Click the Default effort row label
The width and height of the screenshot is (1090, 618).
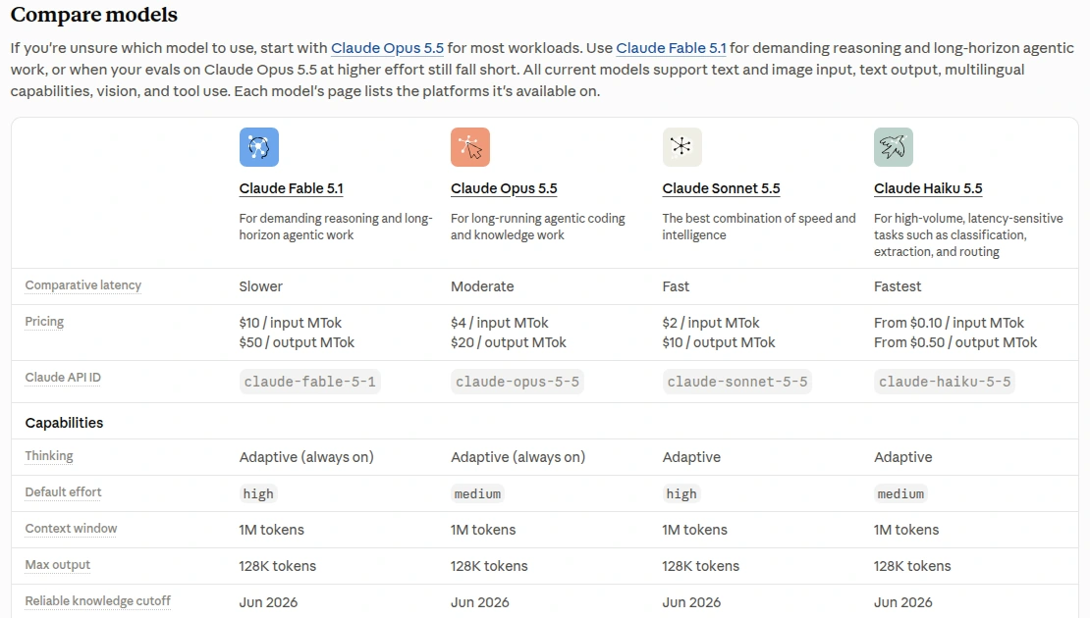tap(63, 491)
